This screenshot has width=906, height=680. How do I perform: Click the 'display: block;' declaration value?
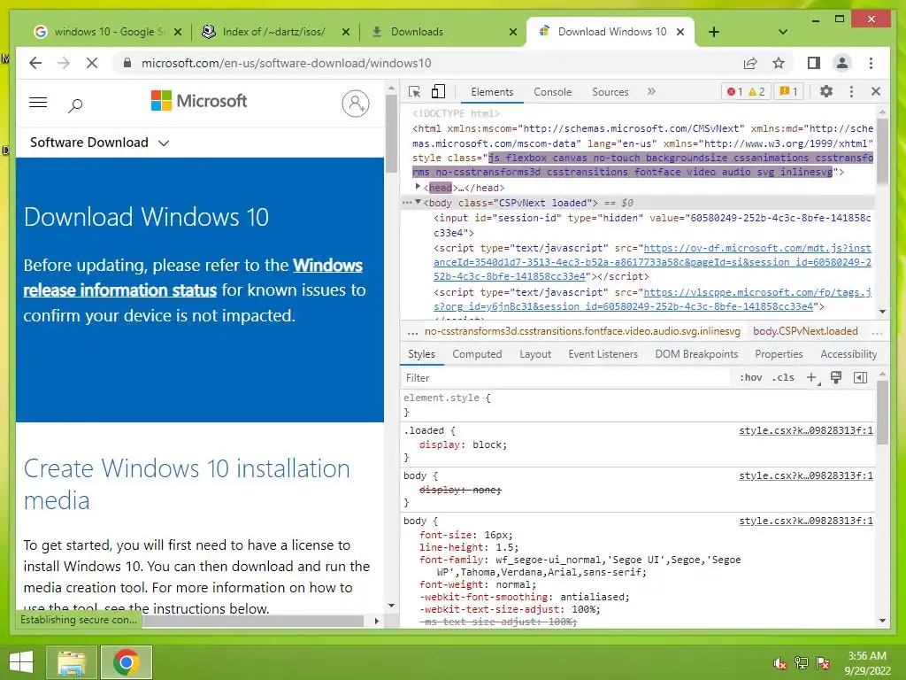pyautogui.click(x=489, y=444)
